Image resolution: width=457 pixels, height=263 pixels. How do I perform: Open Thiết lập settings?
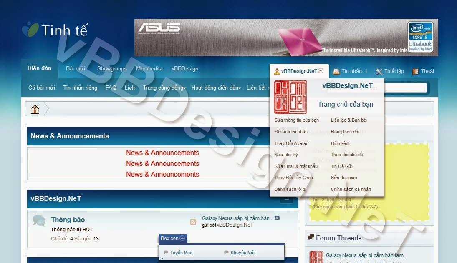394,71
